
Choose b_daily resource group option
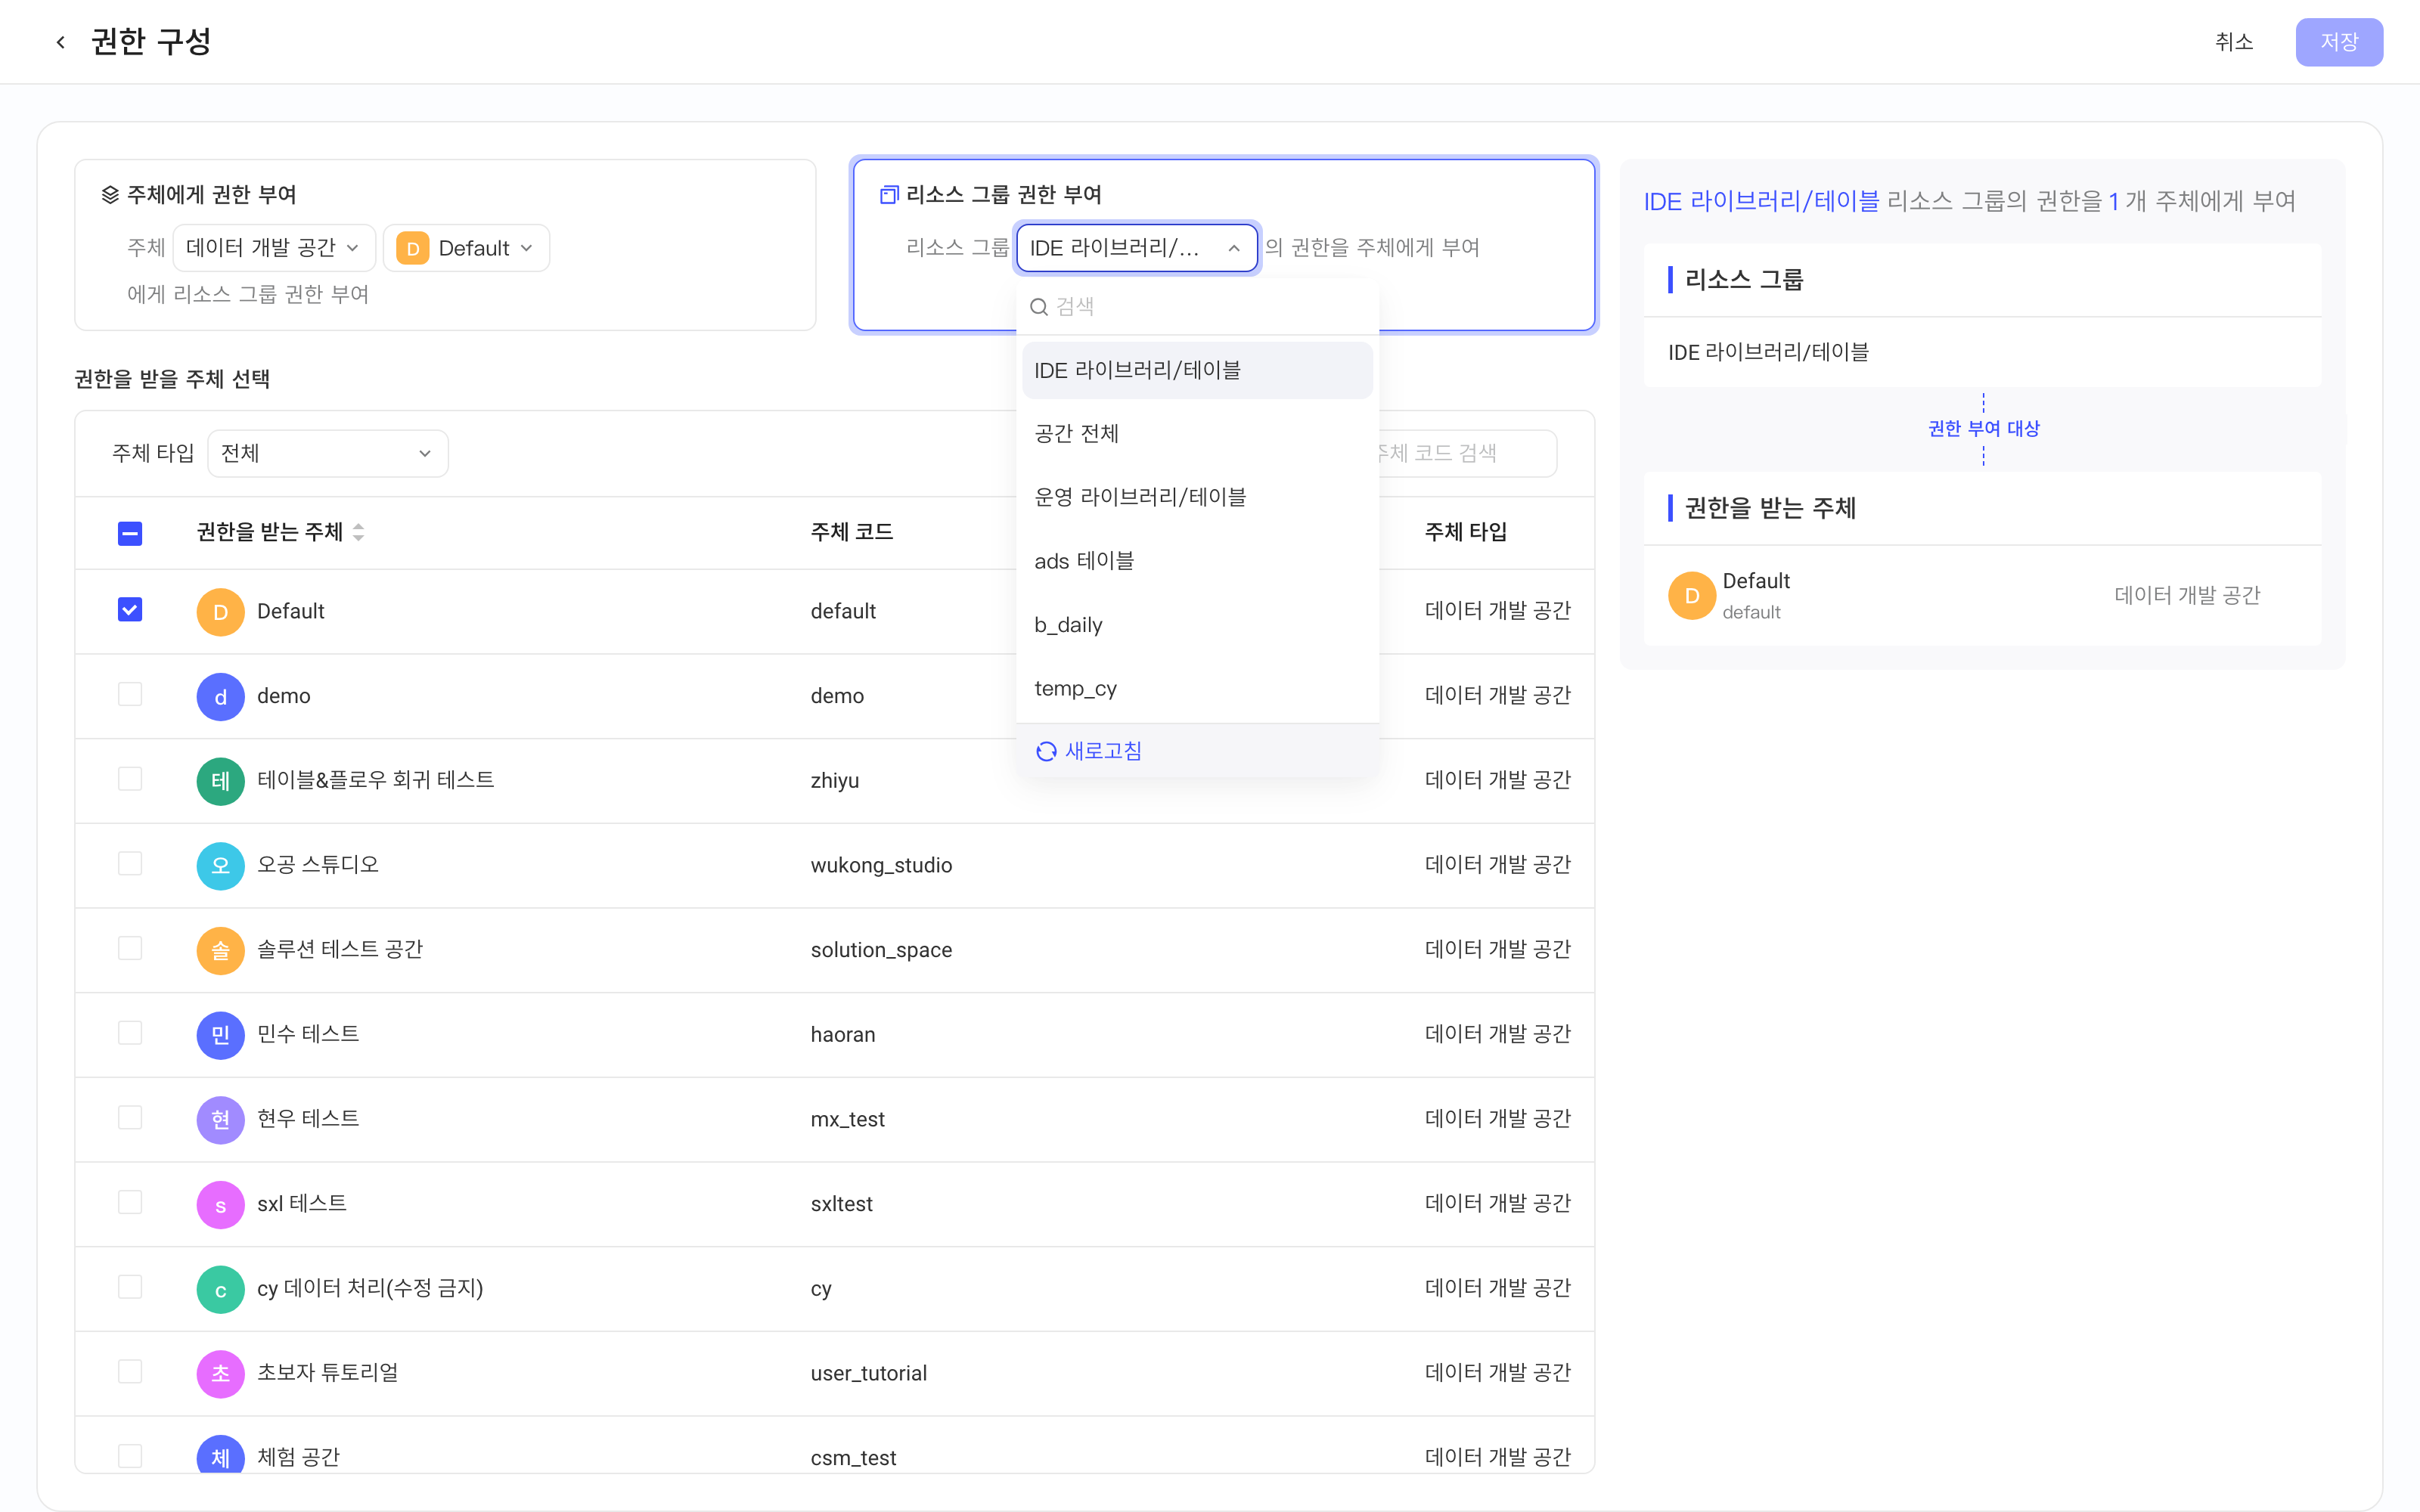click(1197, 625)
